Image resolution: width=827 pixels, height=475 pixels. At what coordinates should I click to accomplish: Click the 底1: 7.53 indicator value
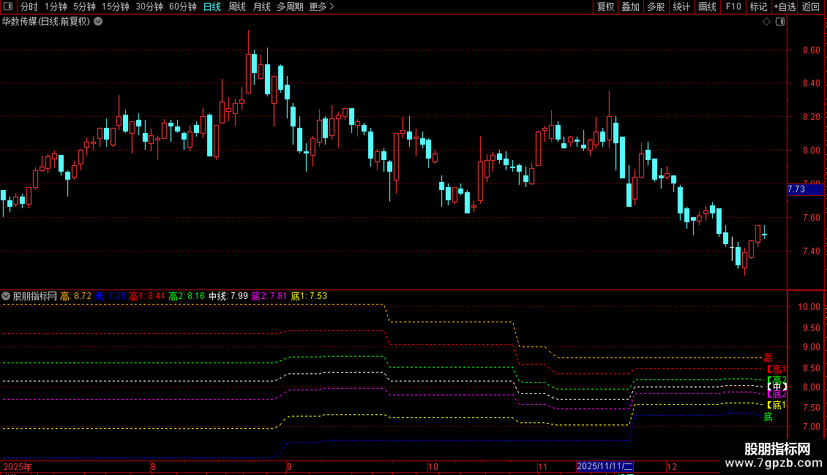pyautogui.click(x=309, y=296)
